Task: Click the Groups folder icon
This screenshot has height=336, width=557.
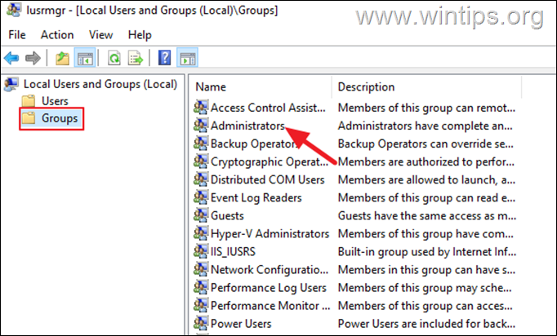Action: [x=29, y=117]
